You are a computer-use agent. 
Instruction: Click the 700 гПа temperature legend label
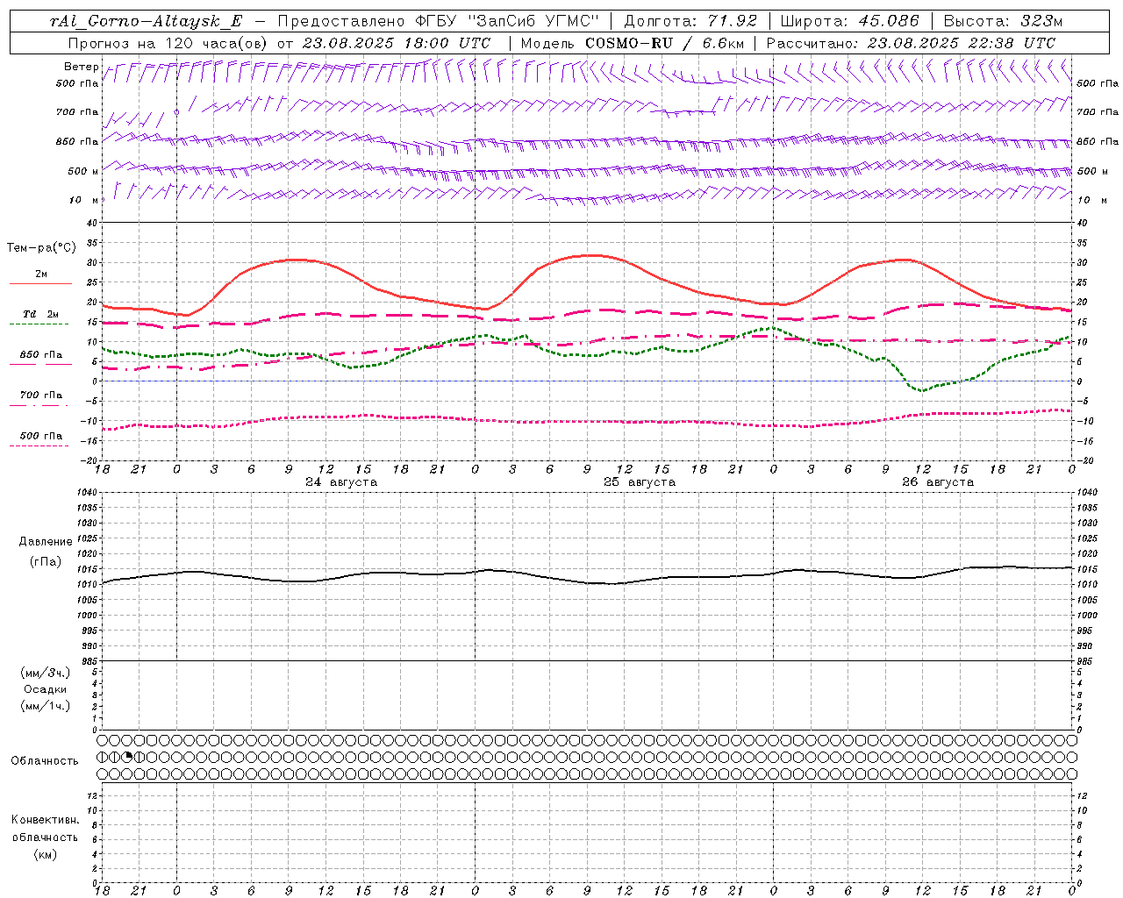[x=40, y=396]
